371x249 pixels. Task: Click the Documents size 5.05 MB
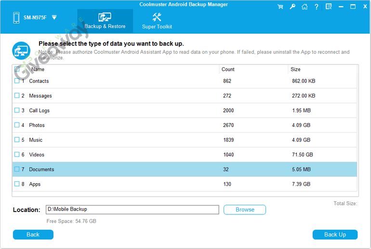(301, 170)
